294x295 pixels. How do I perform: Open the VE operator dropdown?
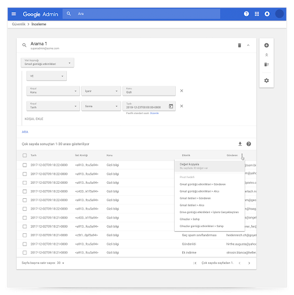(47, 76)
